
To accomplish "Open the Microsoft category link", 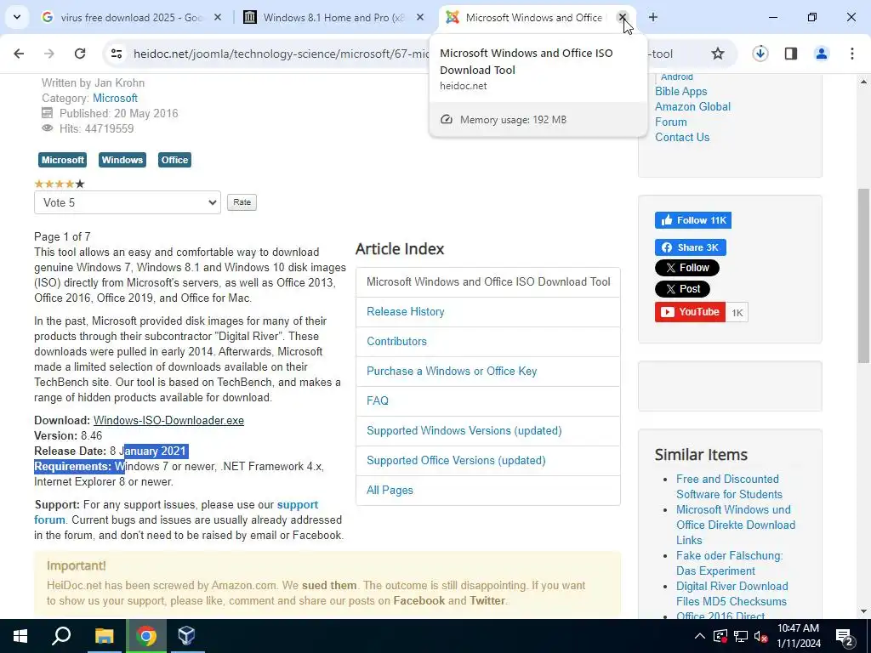I will pyautogui.click(x=115, y=99).
